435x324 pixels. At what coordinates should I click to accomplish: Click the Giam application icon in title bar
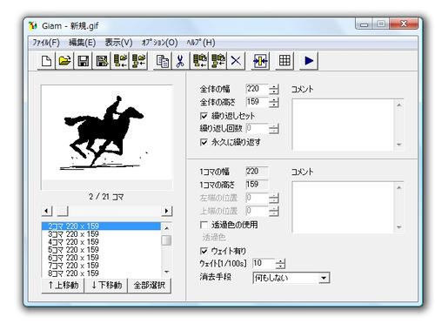click(33, 26)
